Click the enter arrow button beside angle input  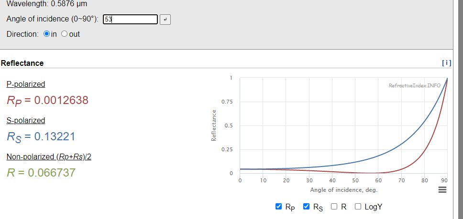pos(165,20)
